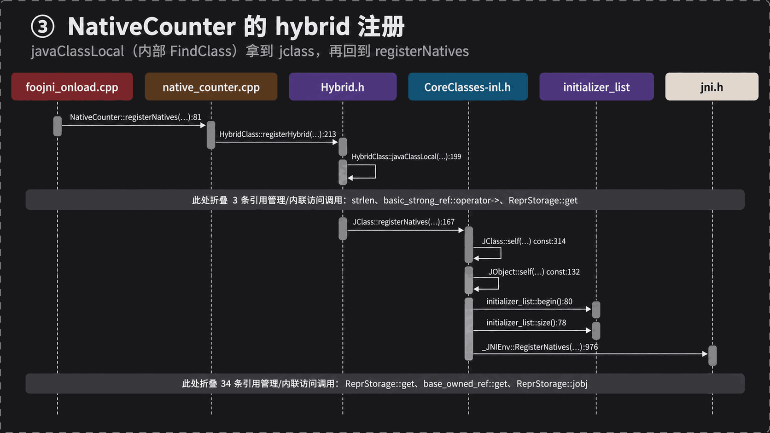Click NativeCounter::registerNatives(…):81 call label
This screenshot has height=433, width=770.
click(x=136, y=117)
